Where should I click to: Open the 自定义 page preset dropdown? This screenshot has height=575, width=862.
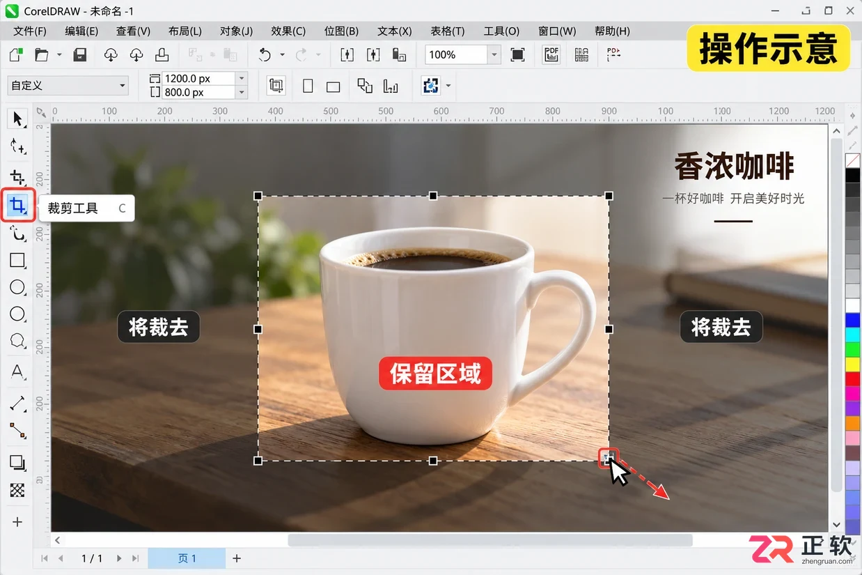click(x=123, y=86)
